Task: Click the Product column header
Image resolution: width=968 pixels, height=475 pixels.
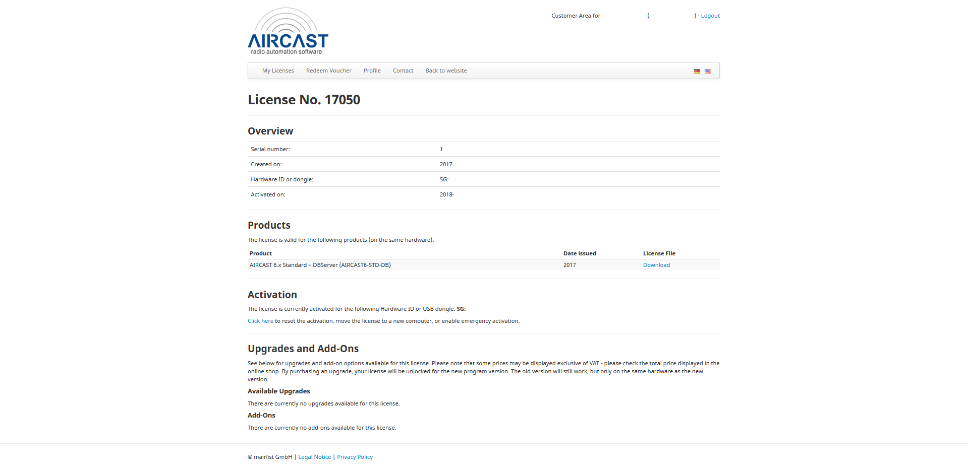Action: pos(260,253)
